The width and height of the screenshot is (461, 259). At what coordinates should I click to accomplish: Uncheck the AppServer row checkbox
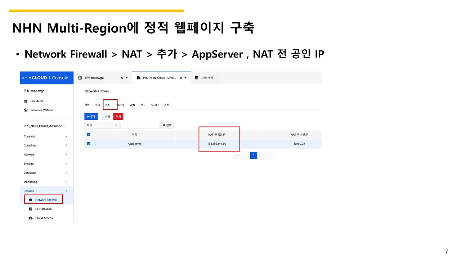89,144
